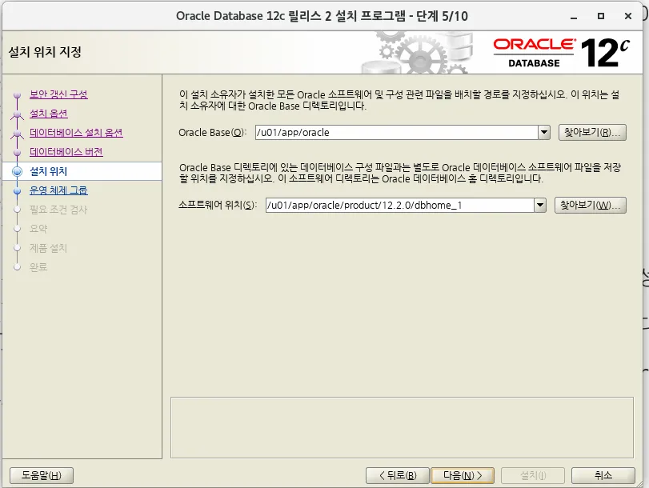Click the 데이터베이스 설치 옵션 step bullet icon

[x=17, y=134]
